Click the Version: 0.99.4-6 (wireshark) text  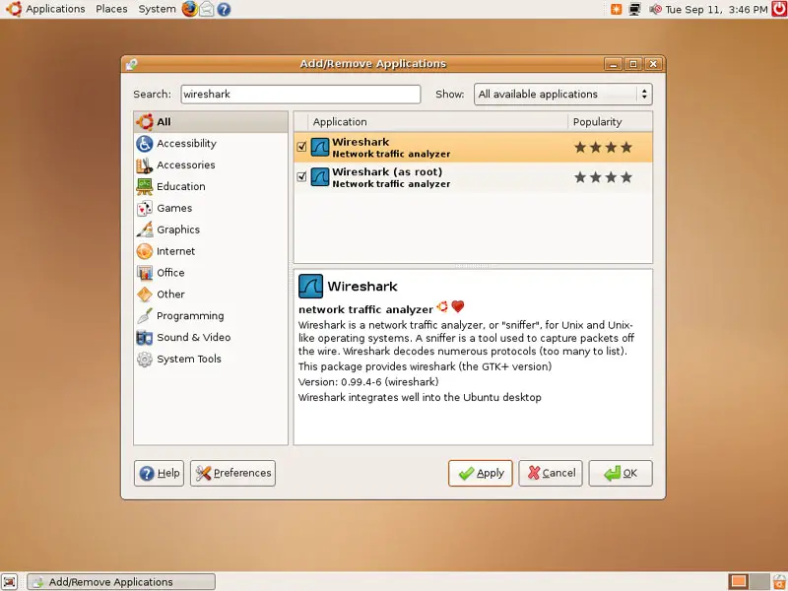(368, 382)
